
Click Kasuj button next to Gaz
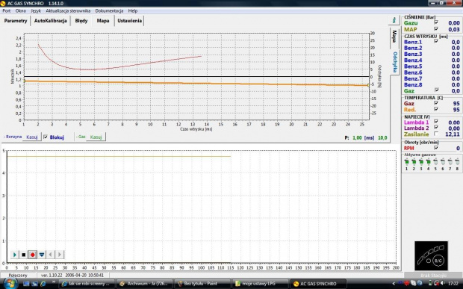click(x=96, y=137)
